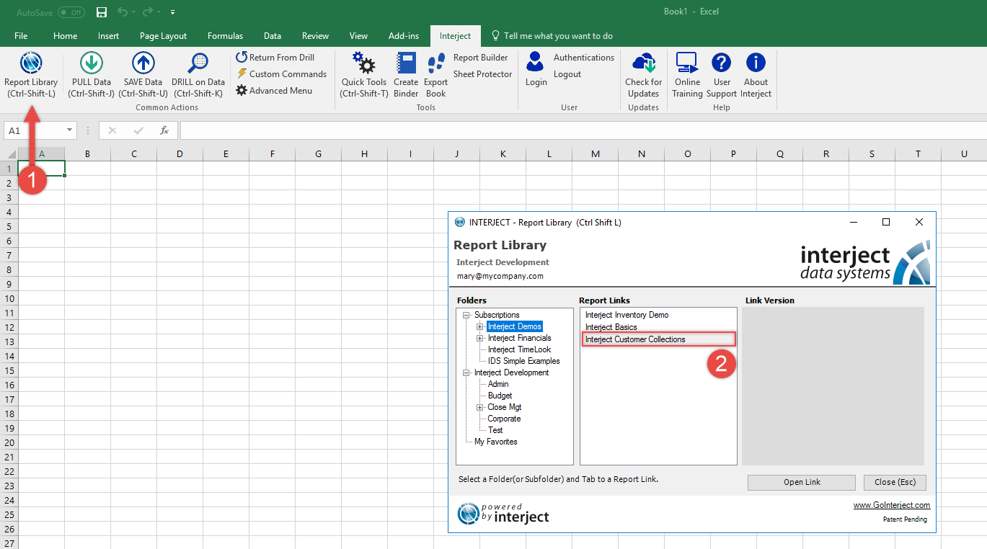Expand the Close Mgt folder
This screenshot has width=987, height=549.
[480, 407]
